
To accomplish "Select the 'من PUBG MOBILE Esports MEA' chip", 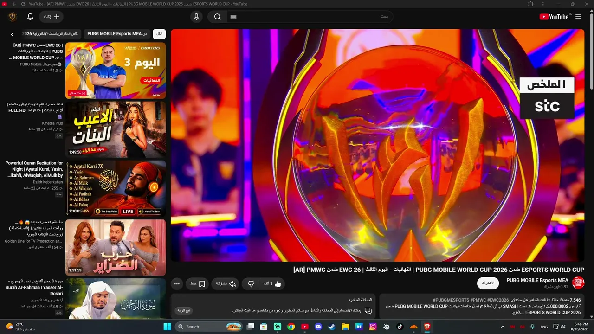I will point(117,34).
